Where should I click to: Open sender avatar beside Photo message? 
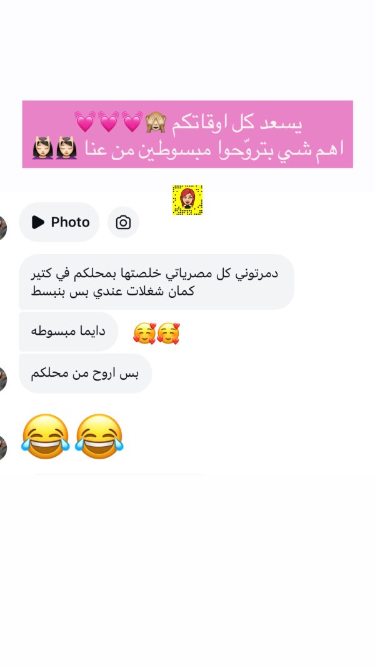[x=3, y=228]
